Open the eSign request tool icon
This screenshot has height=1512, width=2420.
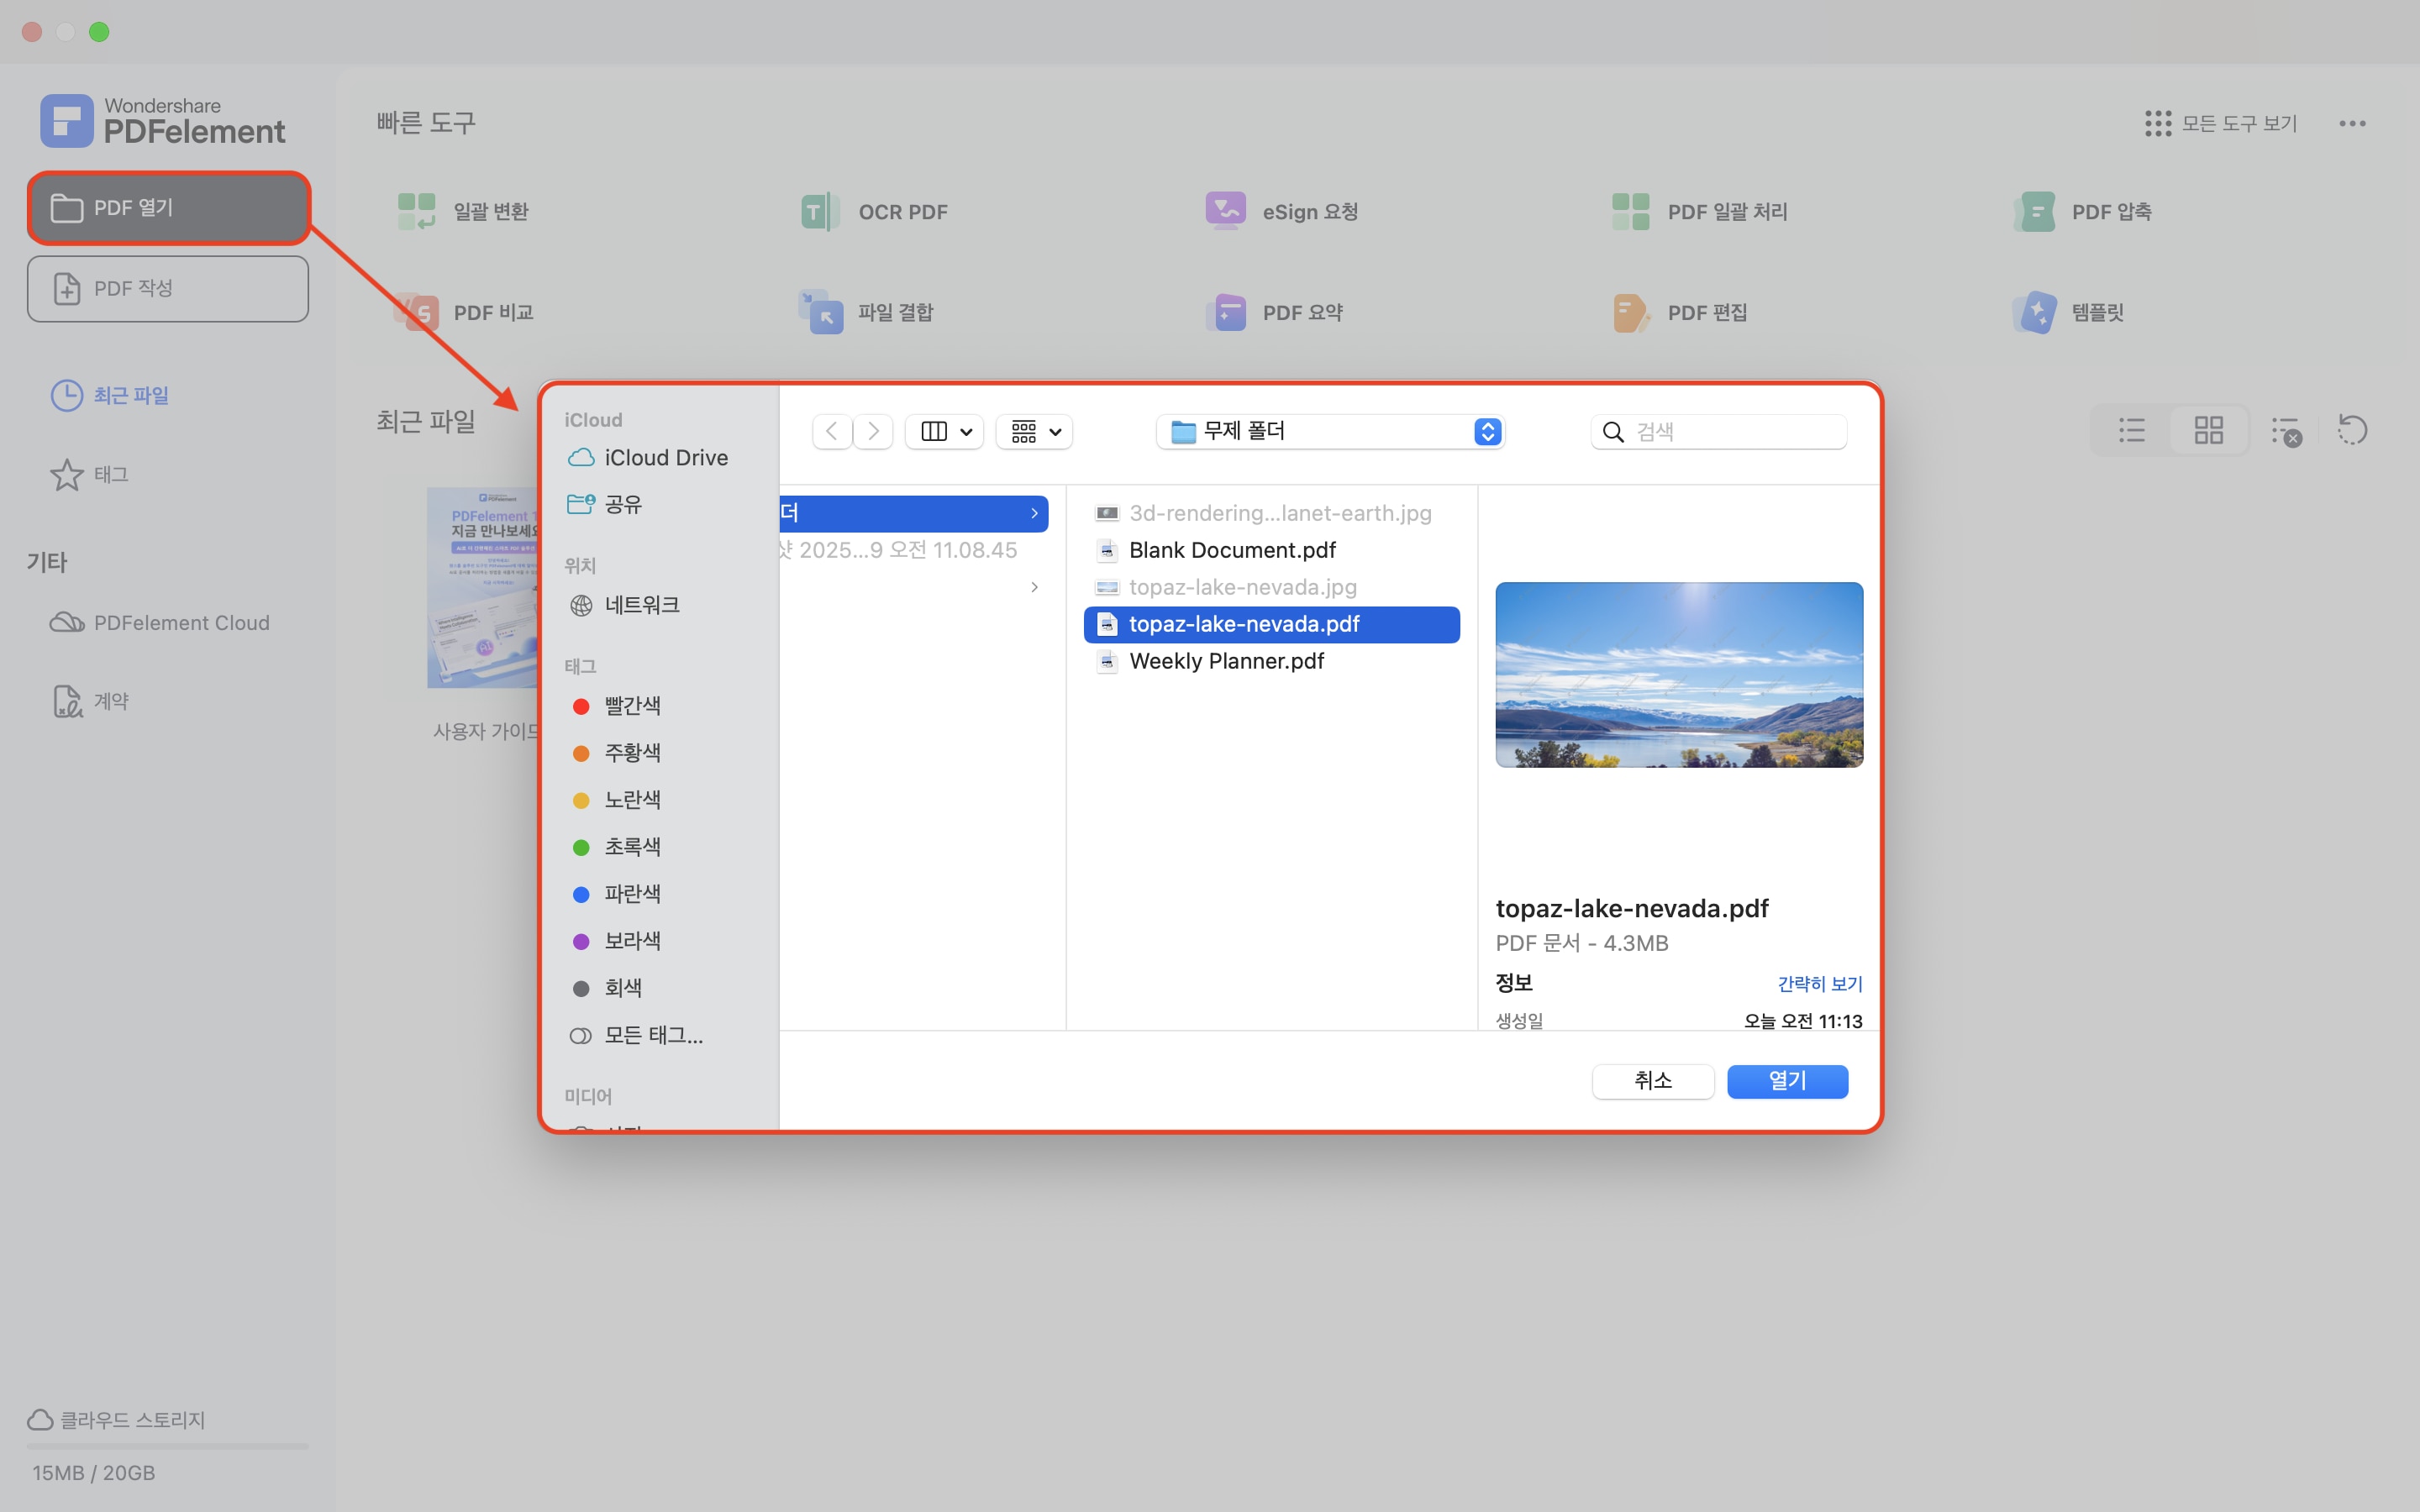(1225, 211)
